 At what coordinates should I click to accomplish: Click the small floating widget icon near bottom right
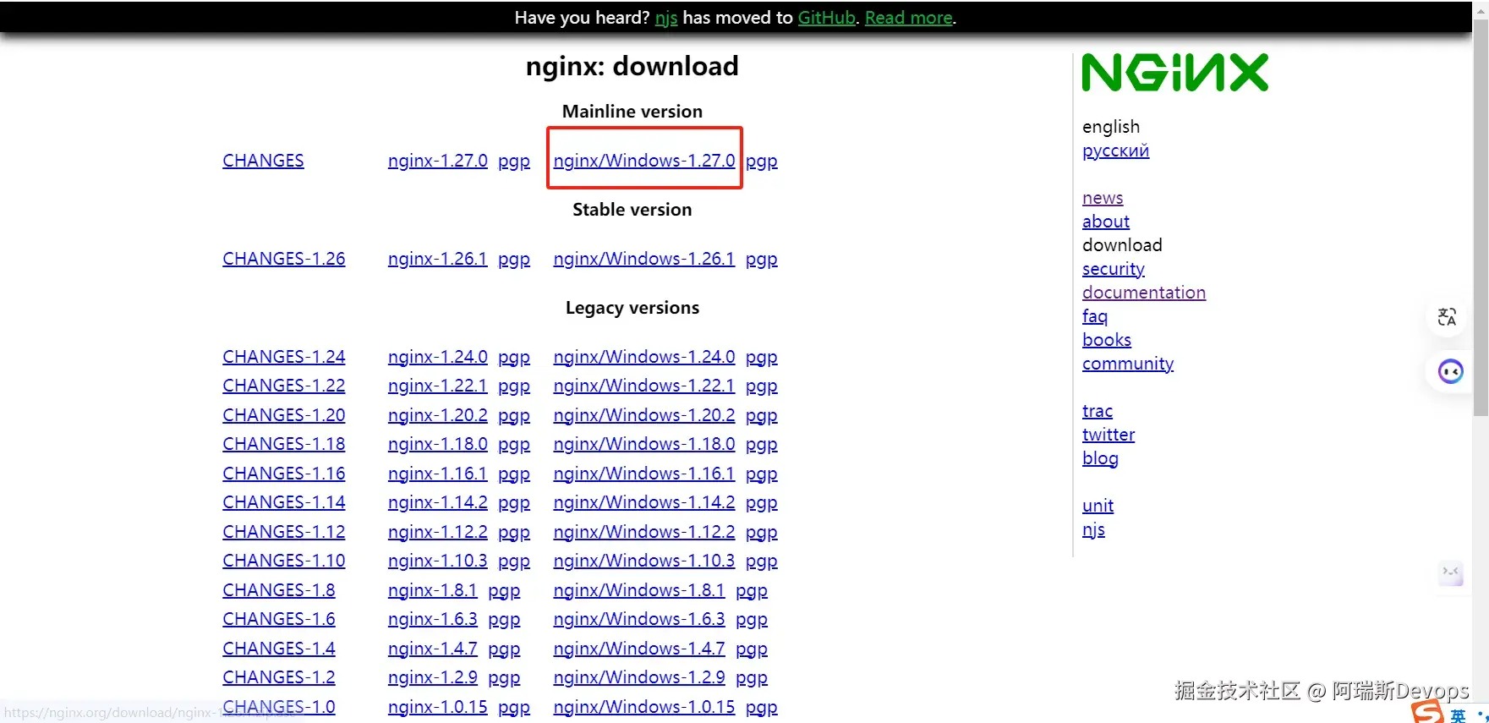(x=1451, y=573)
